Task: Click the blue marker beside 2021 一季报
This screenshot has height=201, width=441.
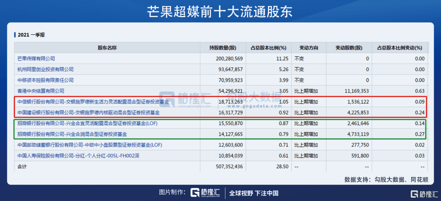Action: (15, 35)
